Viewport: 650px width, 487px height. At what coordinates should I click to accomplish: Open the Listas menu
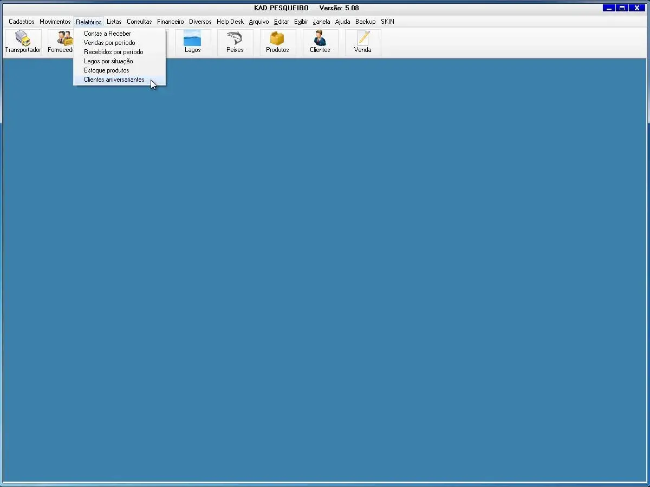point(114,22)
